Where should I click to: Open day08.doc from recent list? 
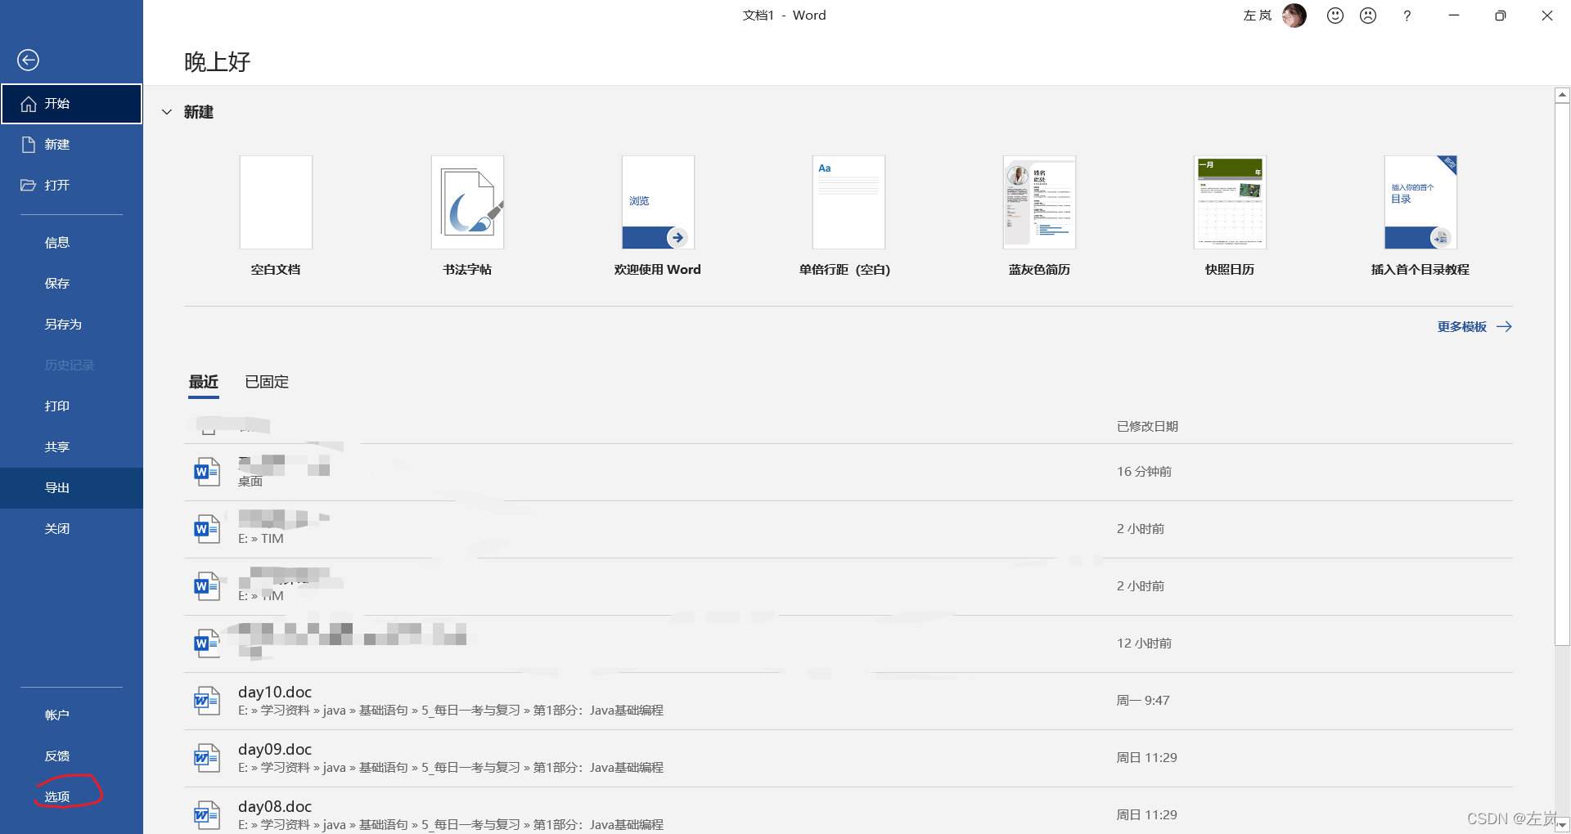(848, 811)
